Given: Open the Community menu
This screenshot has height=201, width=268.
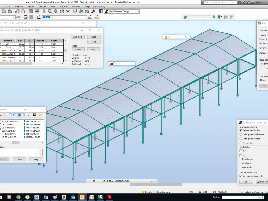Looking at the screenshot, I should tap(99, 6).
